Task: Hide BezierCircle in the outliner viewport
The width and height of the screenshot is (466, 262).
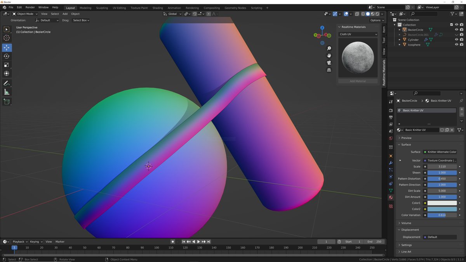Action: tap(457, 29)
